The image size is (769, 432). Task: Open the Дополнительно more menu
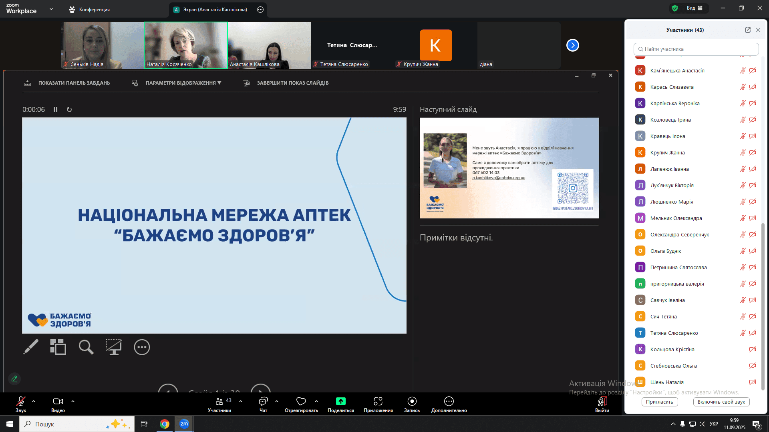449,404
